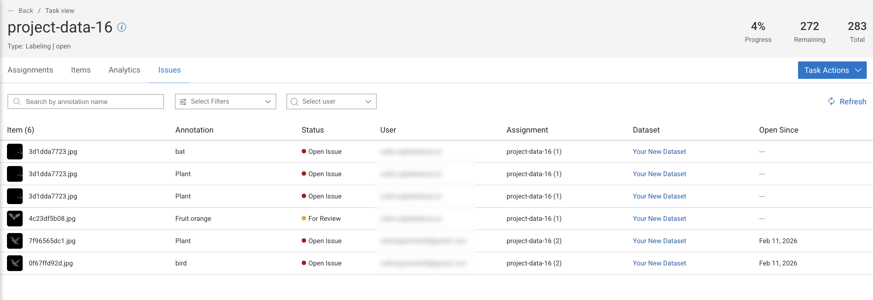Screen dimensions: 873x300
Task: Click the file name 7f96565dc1.jpg
Action: point(52,241)
